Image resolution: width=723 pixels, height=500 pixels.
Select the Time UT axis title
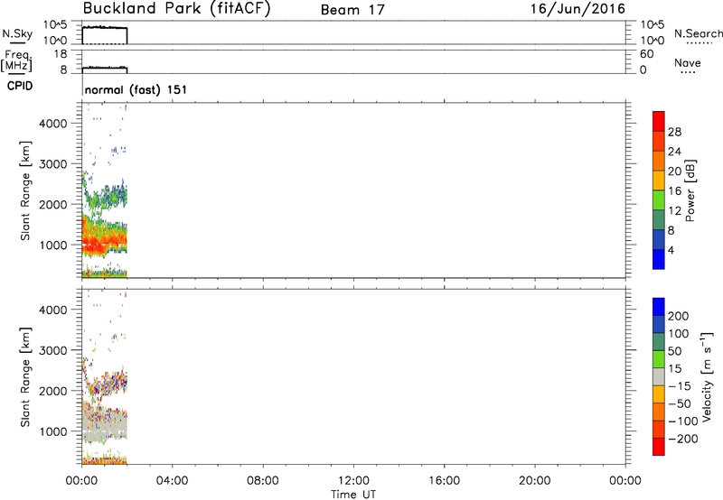353,495
